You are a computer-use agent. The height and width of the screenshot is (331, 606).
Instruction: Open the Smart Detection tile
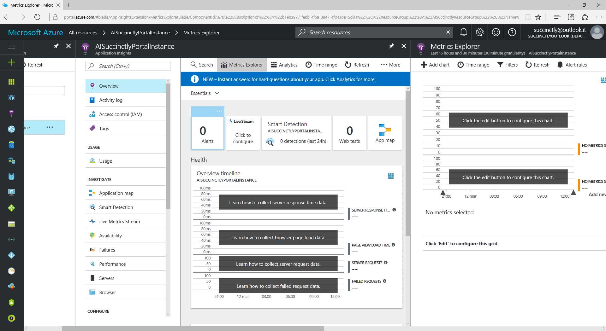pos(296,133)
